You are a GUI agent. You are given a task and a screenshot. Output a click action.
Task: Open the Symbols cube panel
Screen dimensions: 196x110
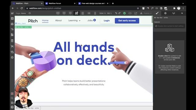click(12, 24)
